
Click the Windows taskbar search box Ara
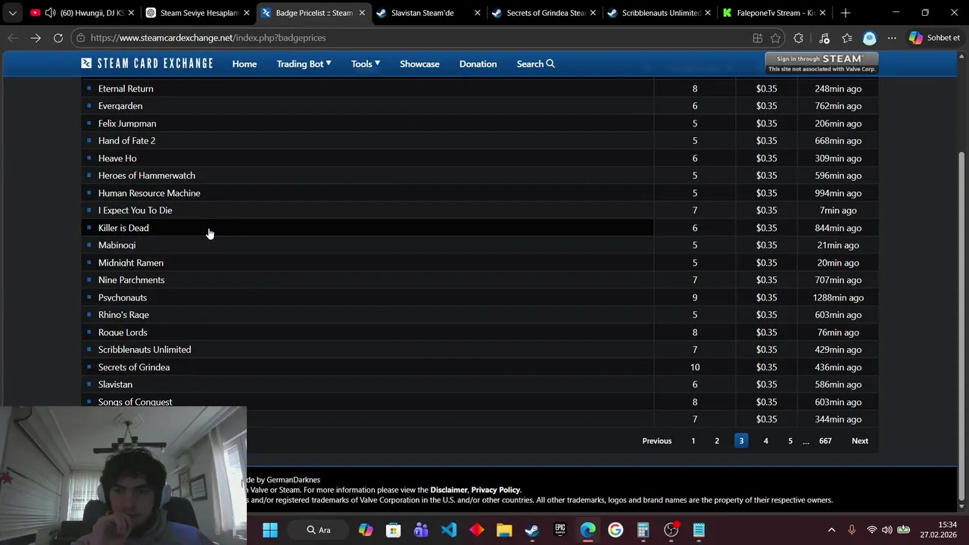pos(318,530)
